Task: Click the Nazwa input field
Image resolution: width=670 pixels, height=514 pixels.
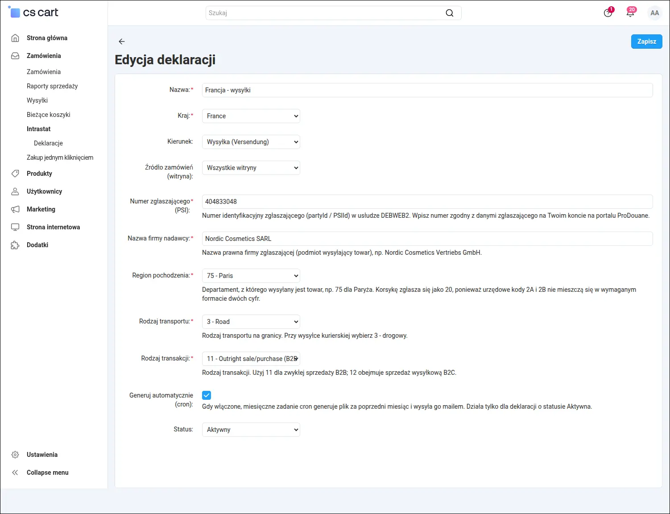Action: coord(427,90)
